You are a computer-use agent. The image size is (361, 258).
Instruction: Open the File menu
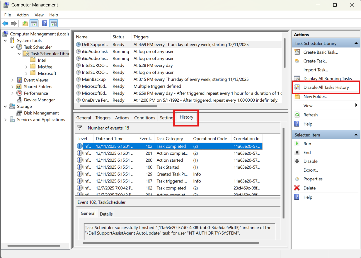(8, 15)
